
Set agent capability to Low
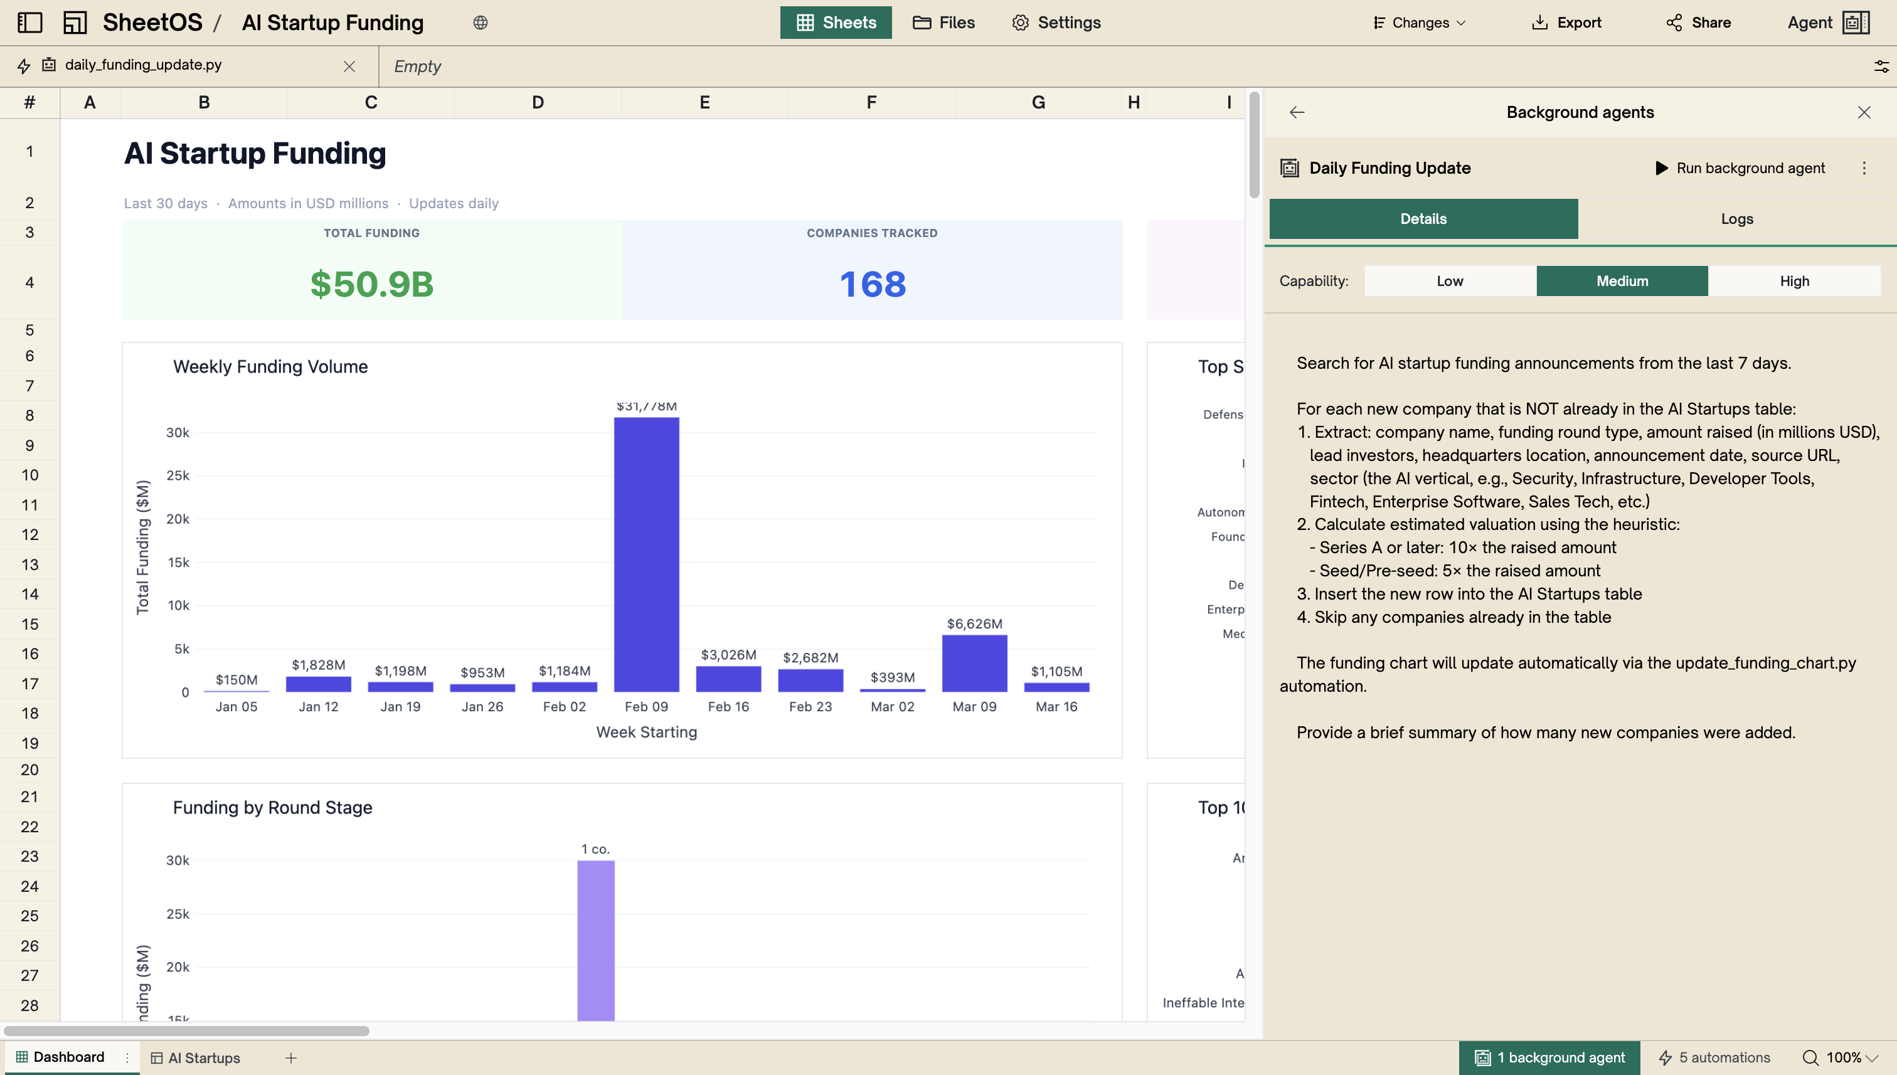1448,280
